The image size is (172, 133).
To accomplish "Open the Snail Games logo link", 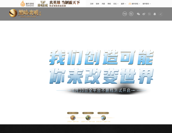I will point(27,4).
